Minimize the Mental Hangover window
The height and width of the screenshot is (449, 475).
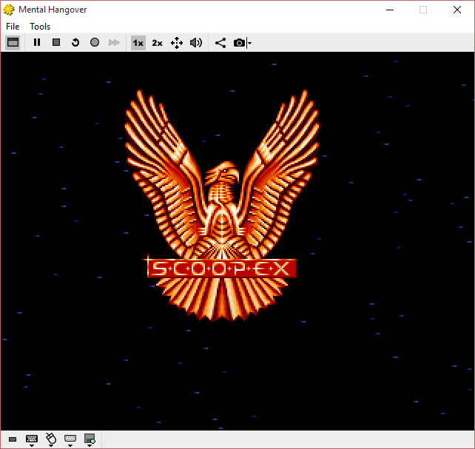pos(390,10)
